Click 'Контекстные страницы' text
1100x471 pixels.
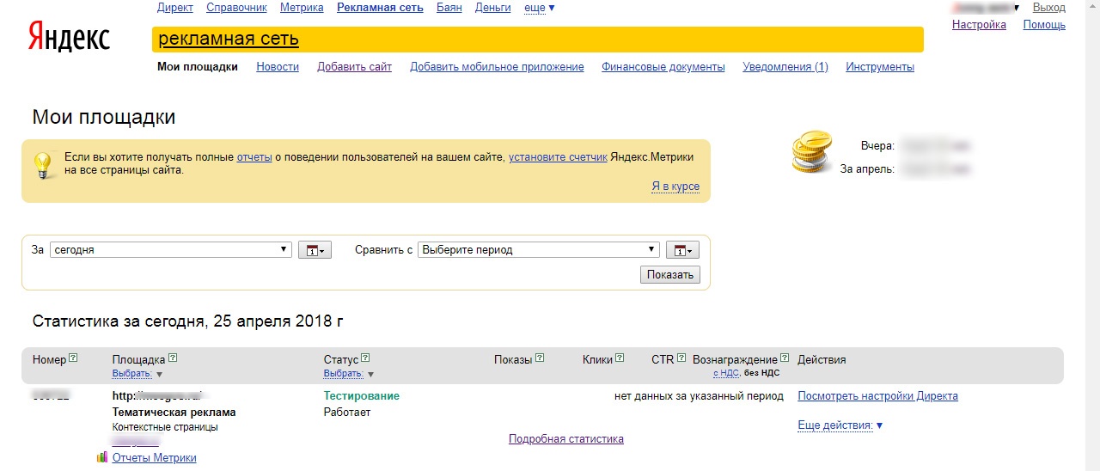click(x=165, y=427)
